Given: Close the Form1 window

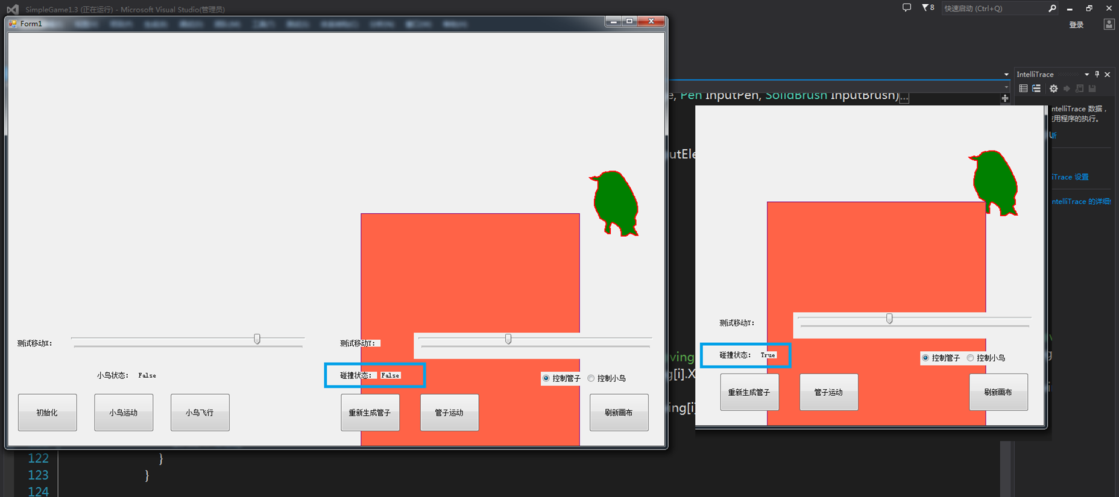Looking at the screenshot, I should 651,21.
